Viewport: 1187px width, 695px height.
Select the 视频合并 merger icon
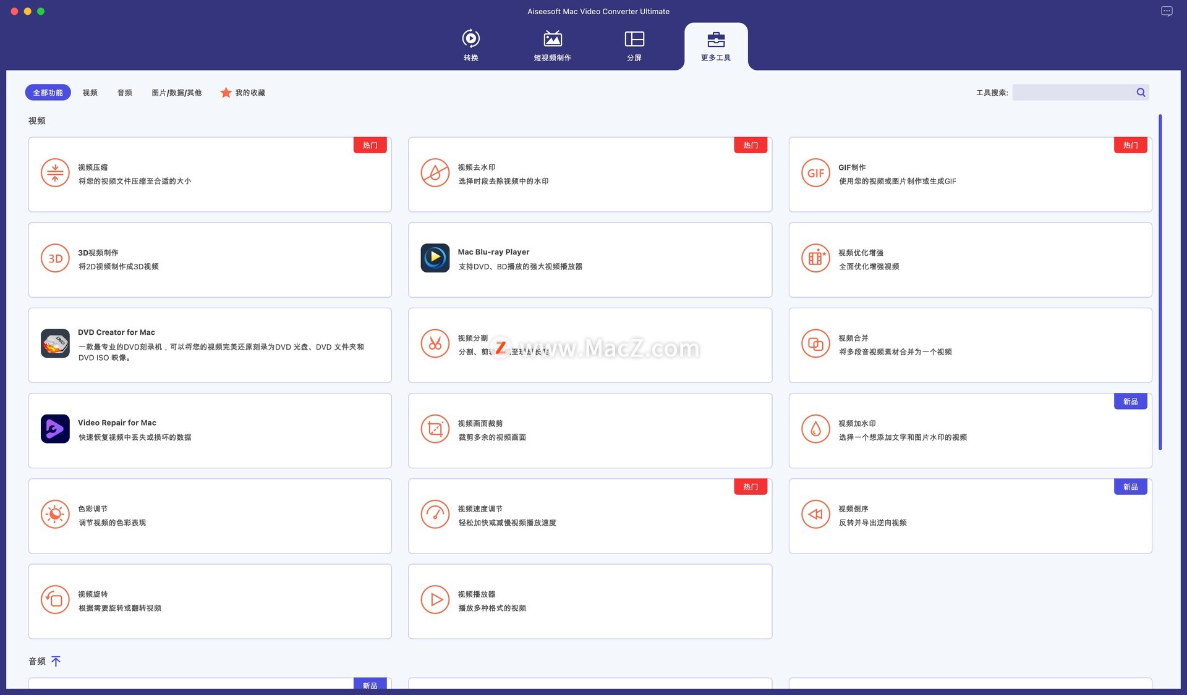[815, 343]
